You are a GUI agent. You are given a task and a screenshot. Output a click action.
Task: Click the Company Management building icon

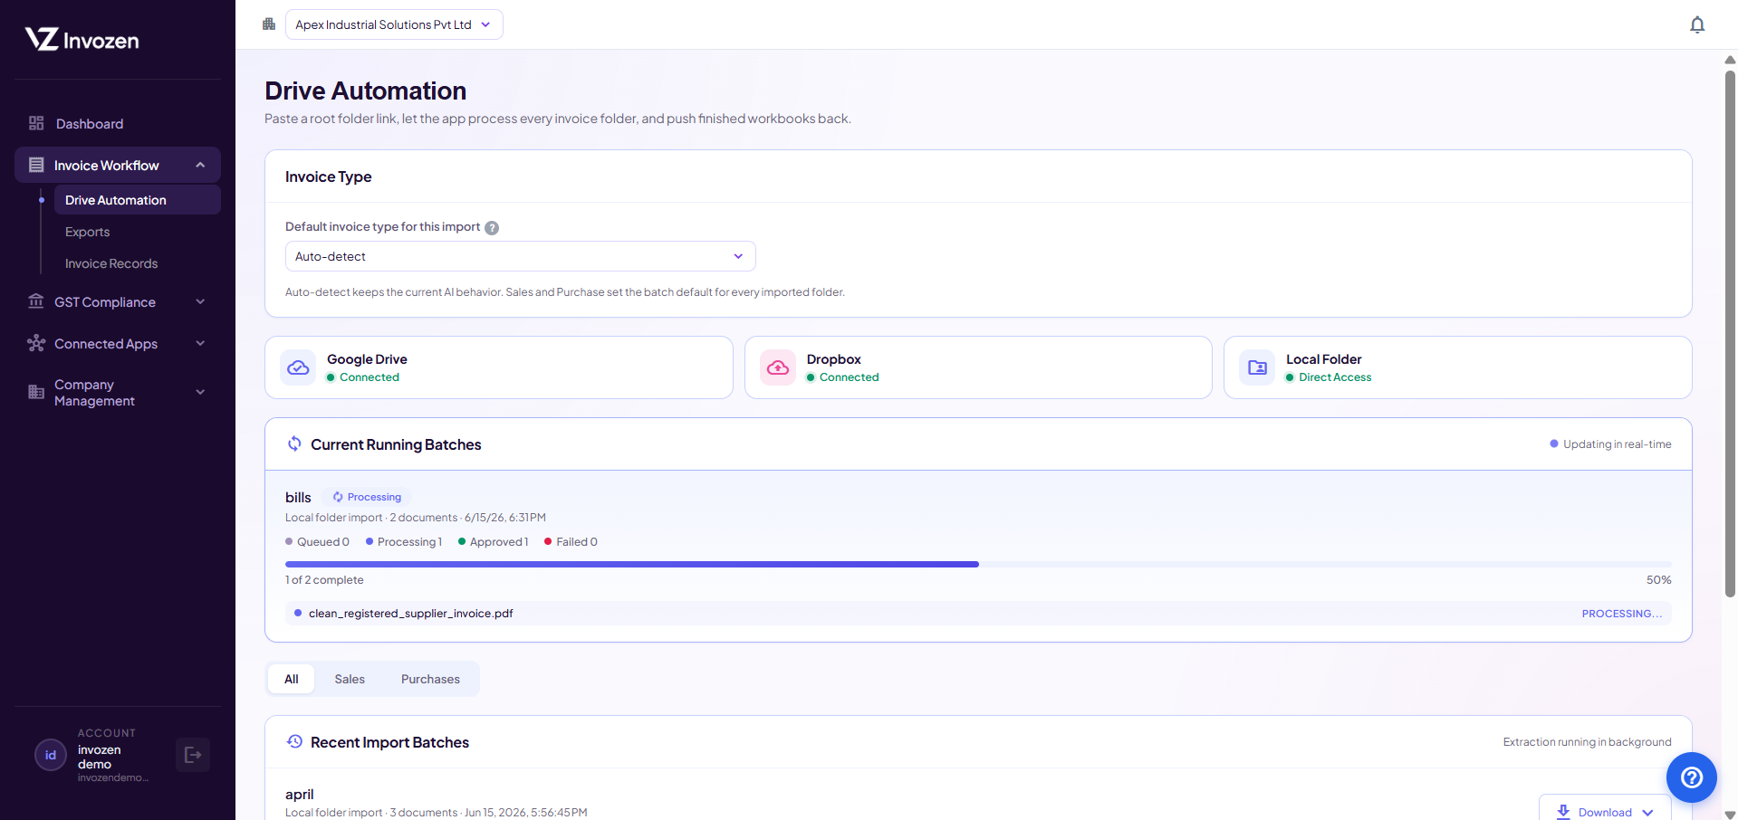click(x=36, y=392)
